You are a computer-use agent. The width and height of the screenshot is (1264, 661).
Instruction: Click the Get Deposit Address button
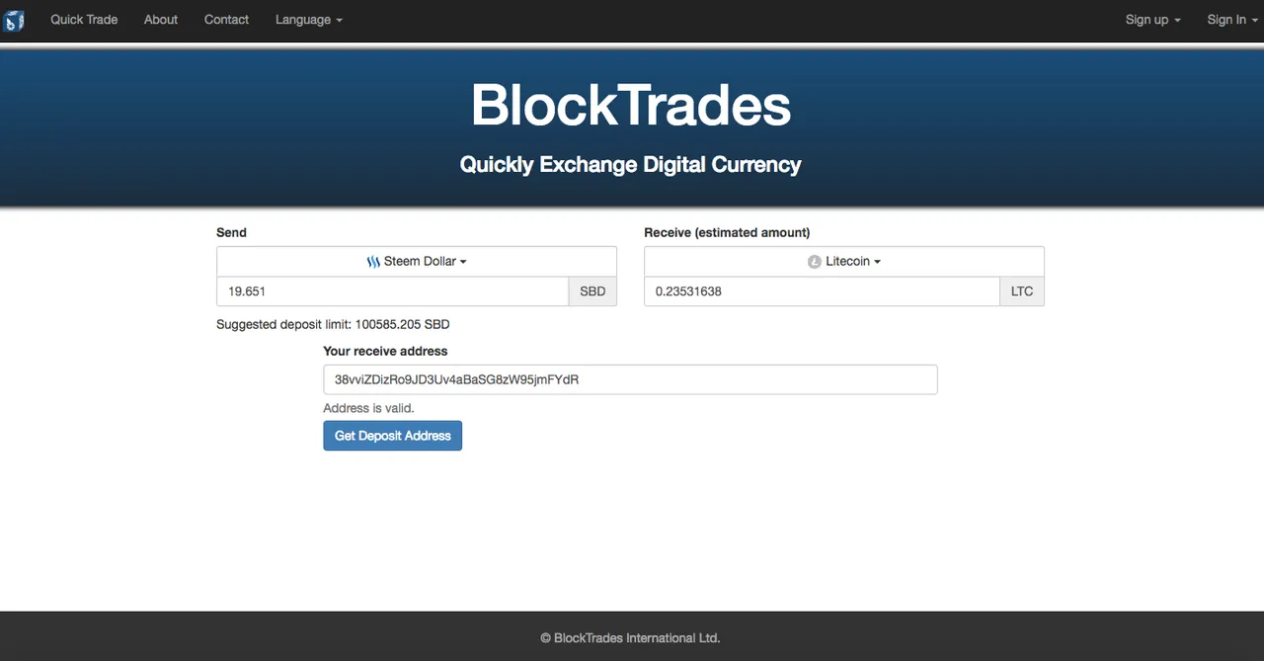392,436
